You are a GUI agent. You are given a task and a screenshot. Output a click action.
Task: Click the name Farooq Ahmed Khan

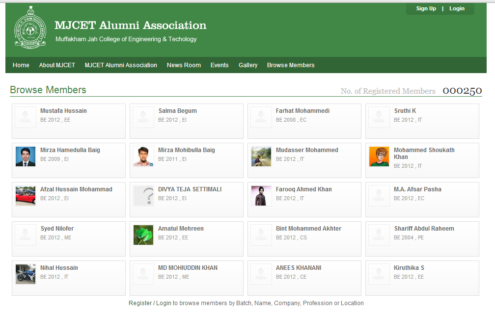[303, 189]
